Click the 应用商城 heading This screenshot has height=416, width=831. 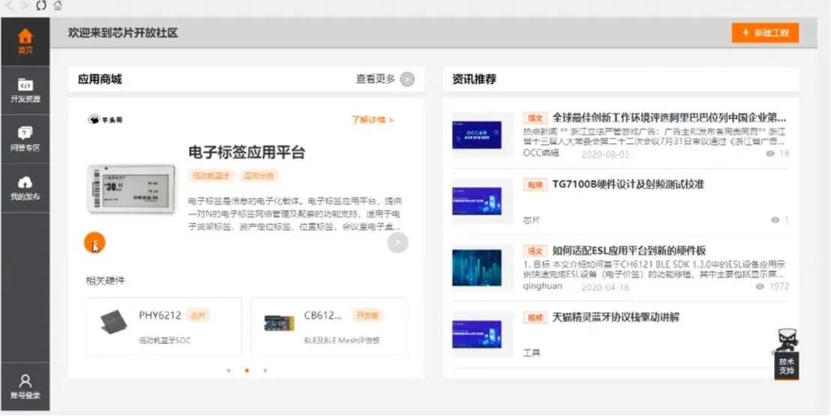pyautogui.click(x=100, y=79)
